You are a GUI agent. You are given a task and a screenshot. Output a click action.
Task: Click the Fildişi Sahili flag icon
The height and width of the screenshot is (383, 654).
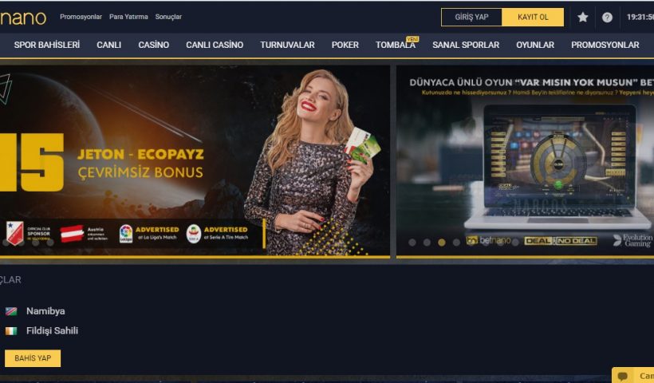(11, 331)
